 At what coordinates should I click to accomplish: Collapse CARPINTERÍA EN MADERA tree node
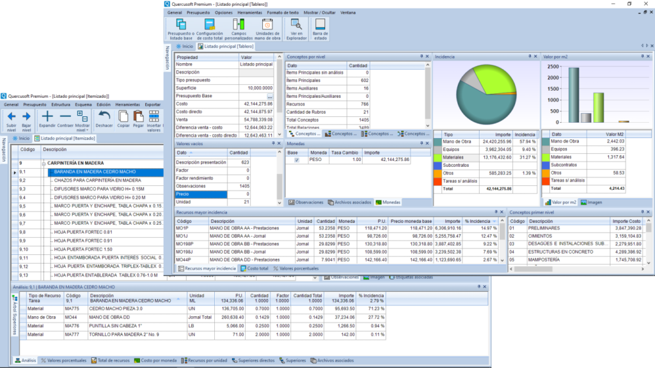point(44,164)
